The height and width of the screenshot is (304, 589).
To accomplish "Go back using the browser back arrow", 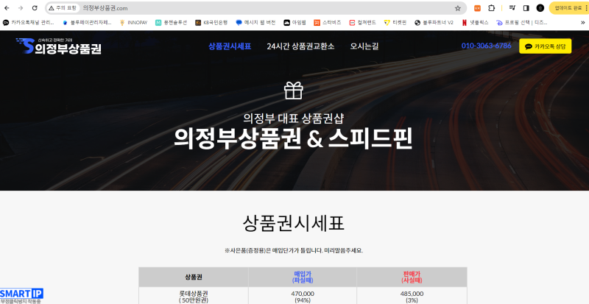I will (7, 8).
